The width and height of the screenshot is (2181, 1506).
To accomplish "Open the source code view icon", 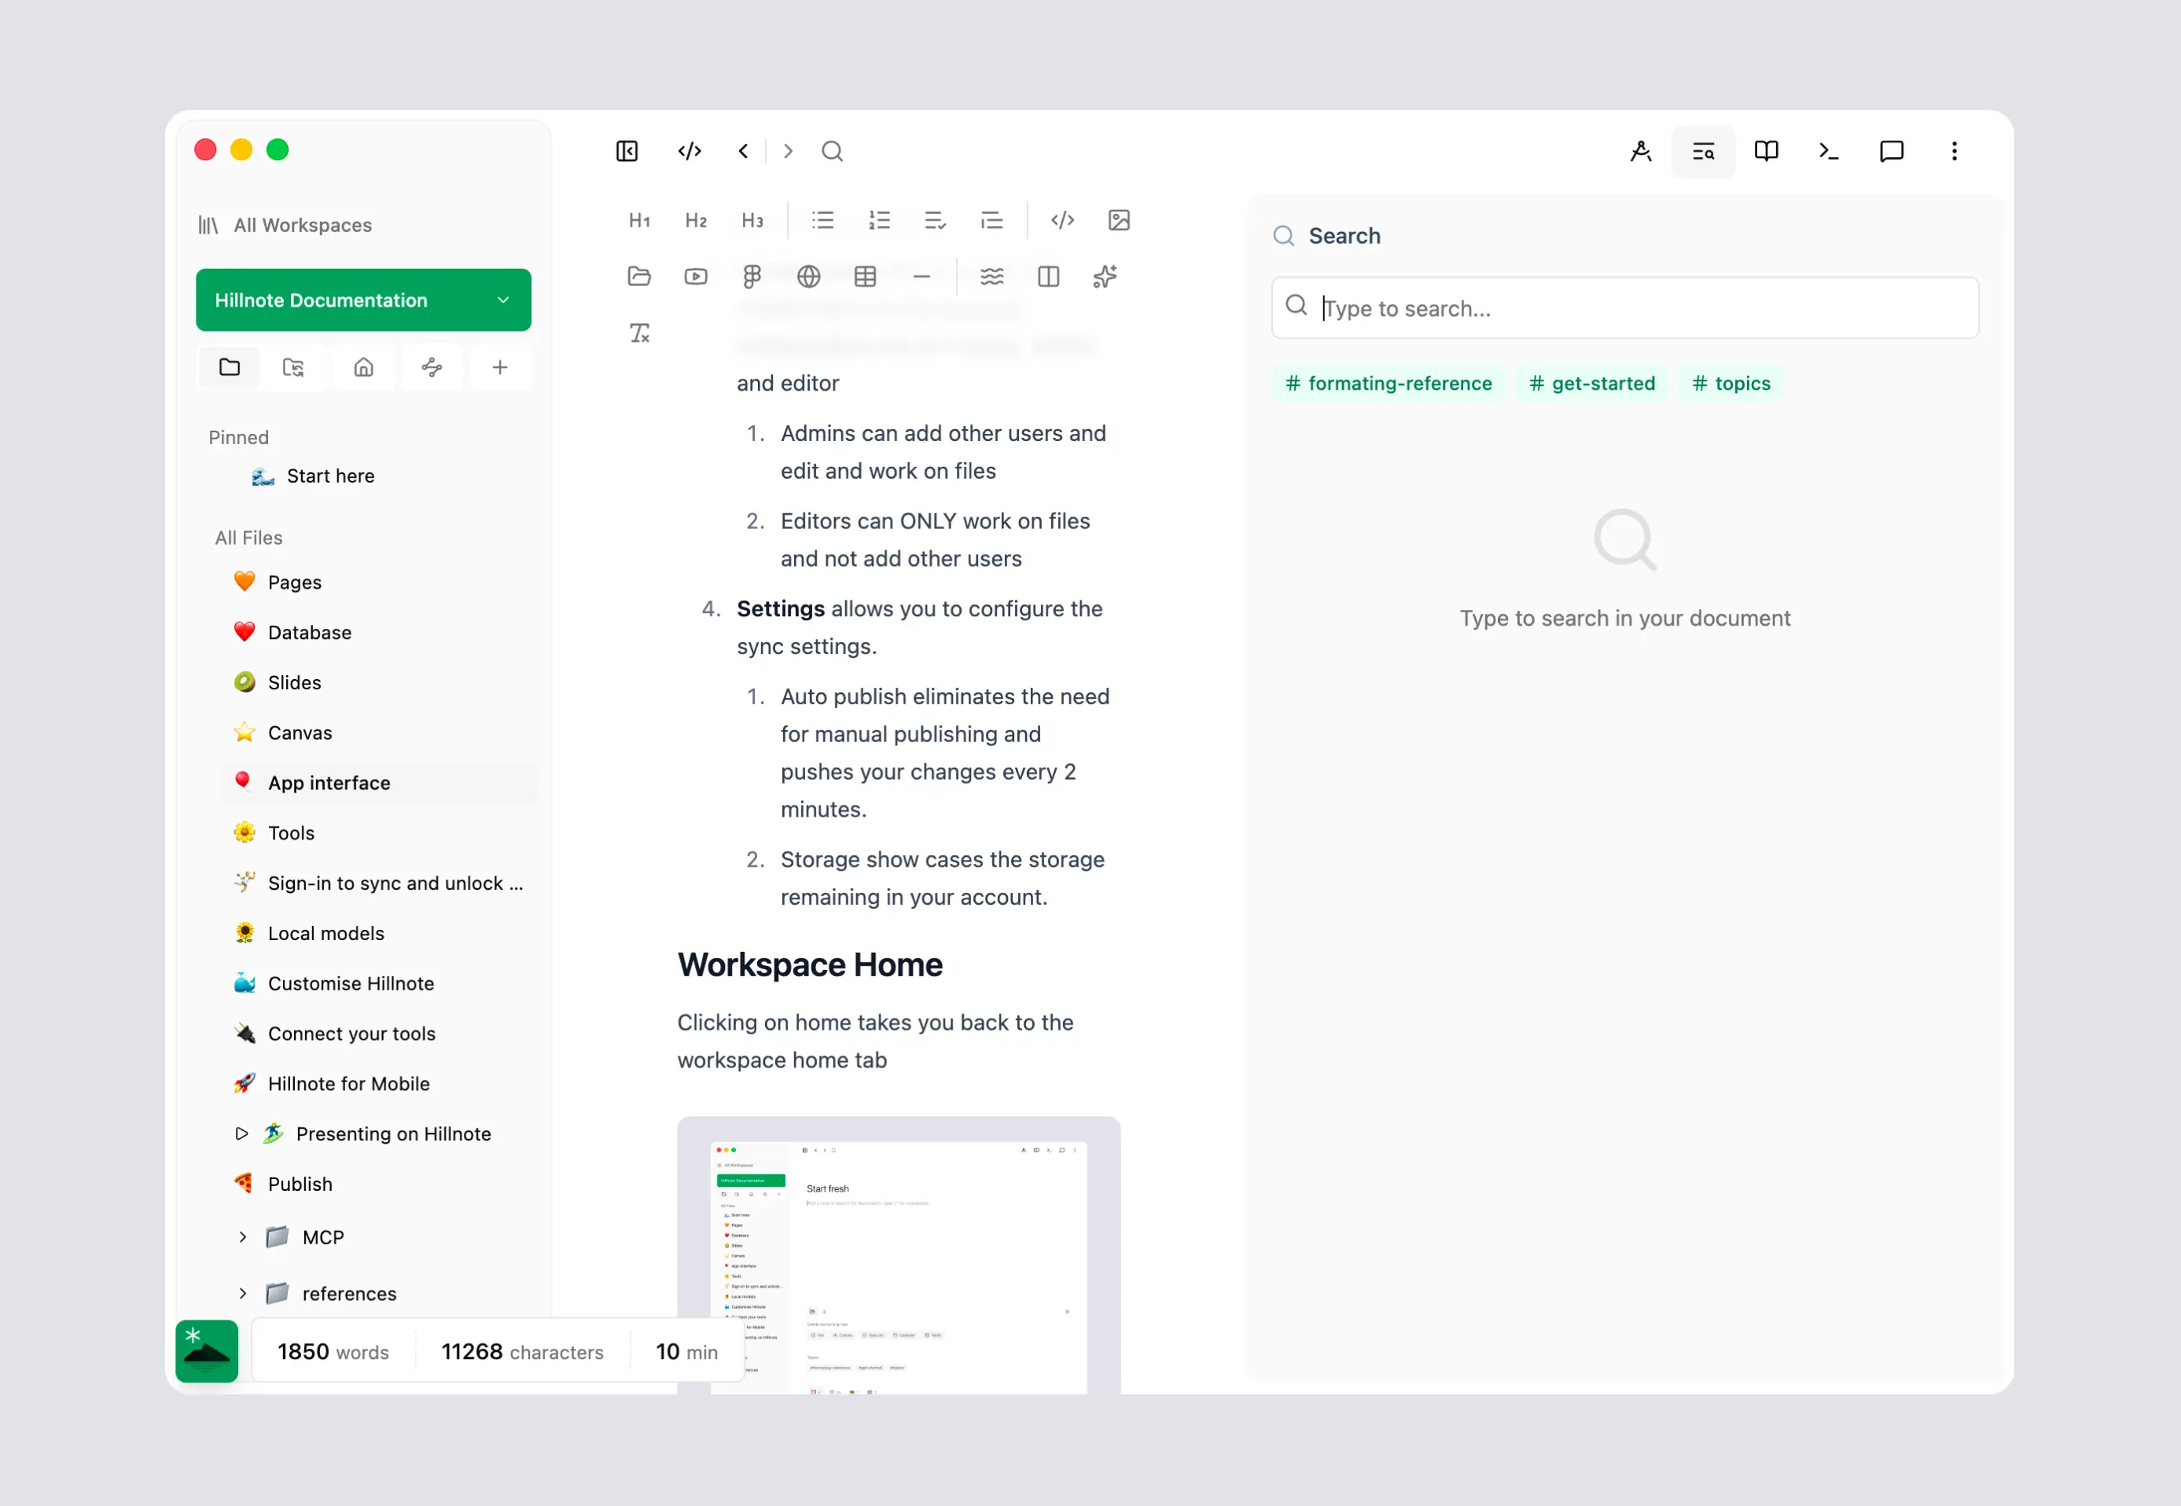I will coord(690,151).
